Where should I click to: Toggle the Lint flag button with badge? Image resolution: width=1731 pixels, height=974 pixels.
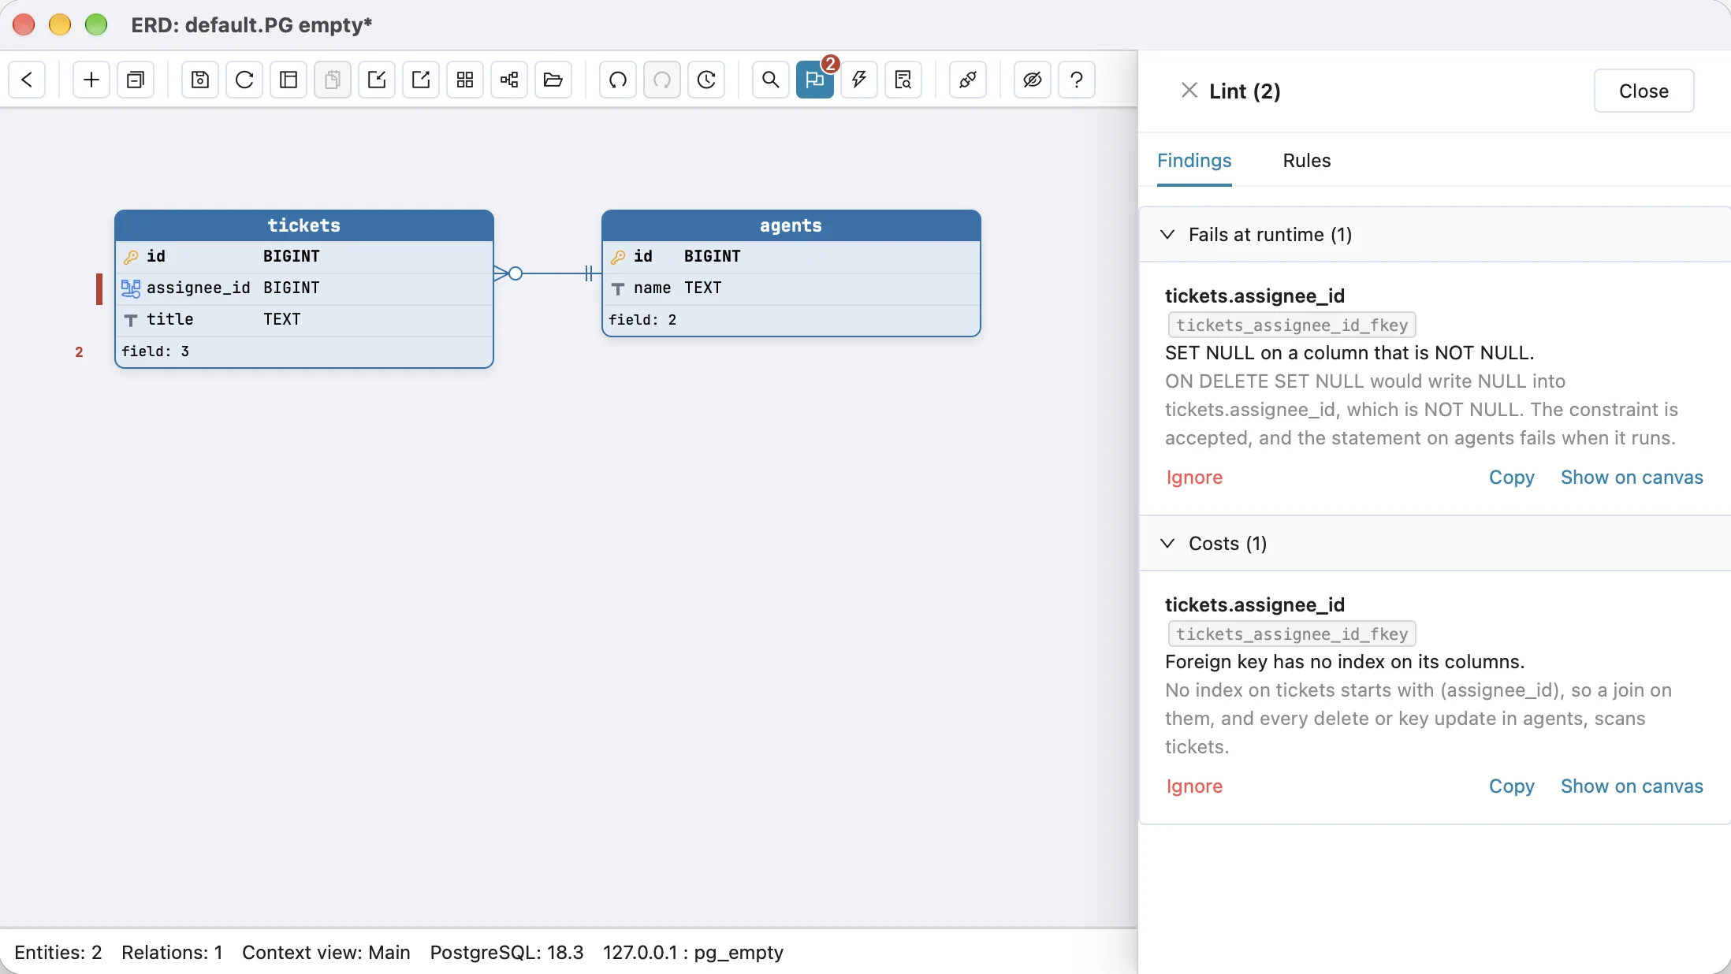815,80
